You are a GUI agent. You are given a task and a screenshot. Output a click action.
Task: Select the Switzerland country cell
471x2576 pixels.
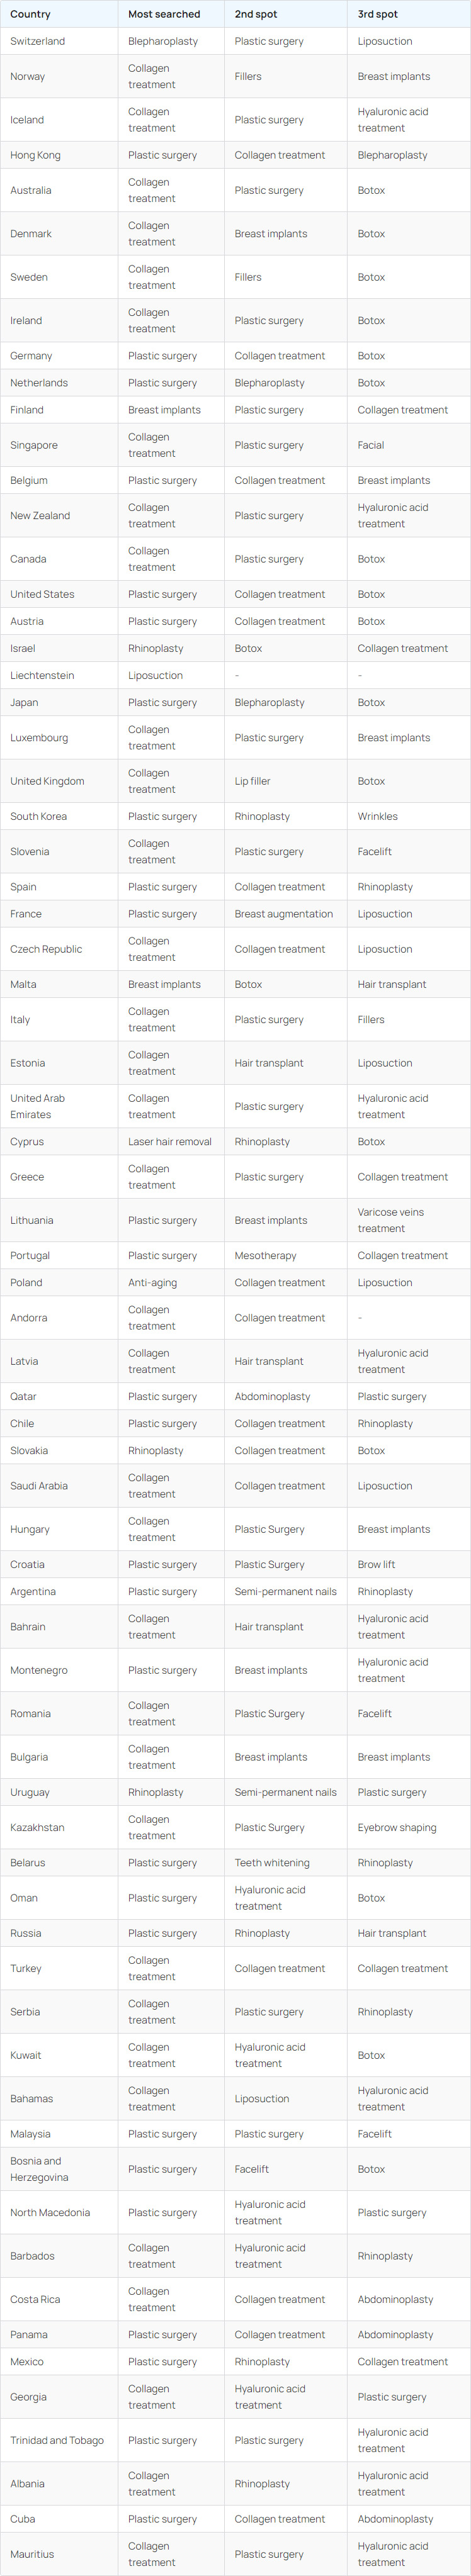point(38,41)
